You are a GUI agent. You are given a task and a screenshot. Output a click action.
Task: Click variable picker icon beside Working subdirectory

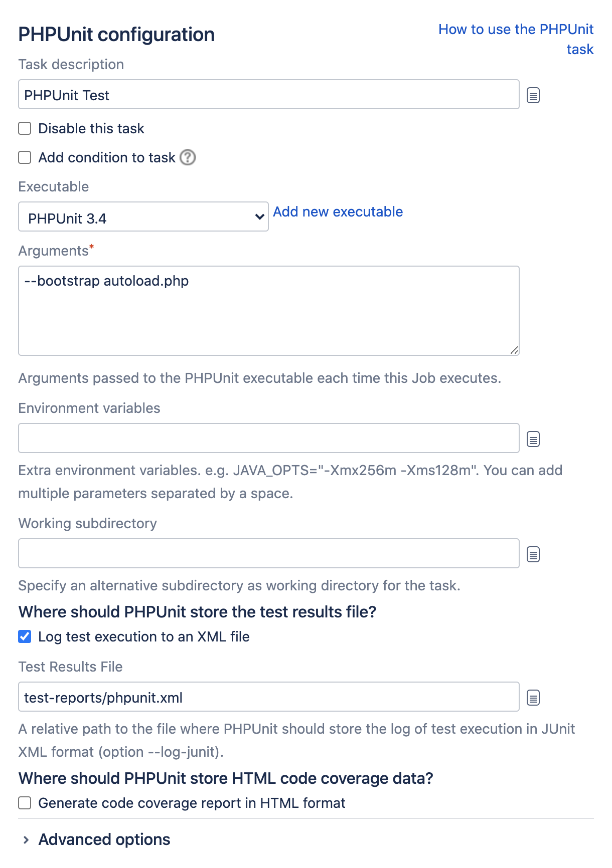click(533, 555)
